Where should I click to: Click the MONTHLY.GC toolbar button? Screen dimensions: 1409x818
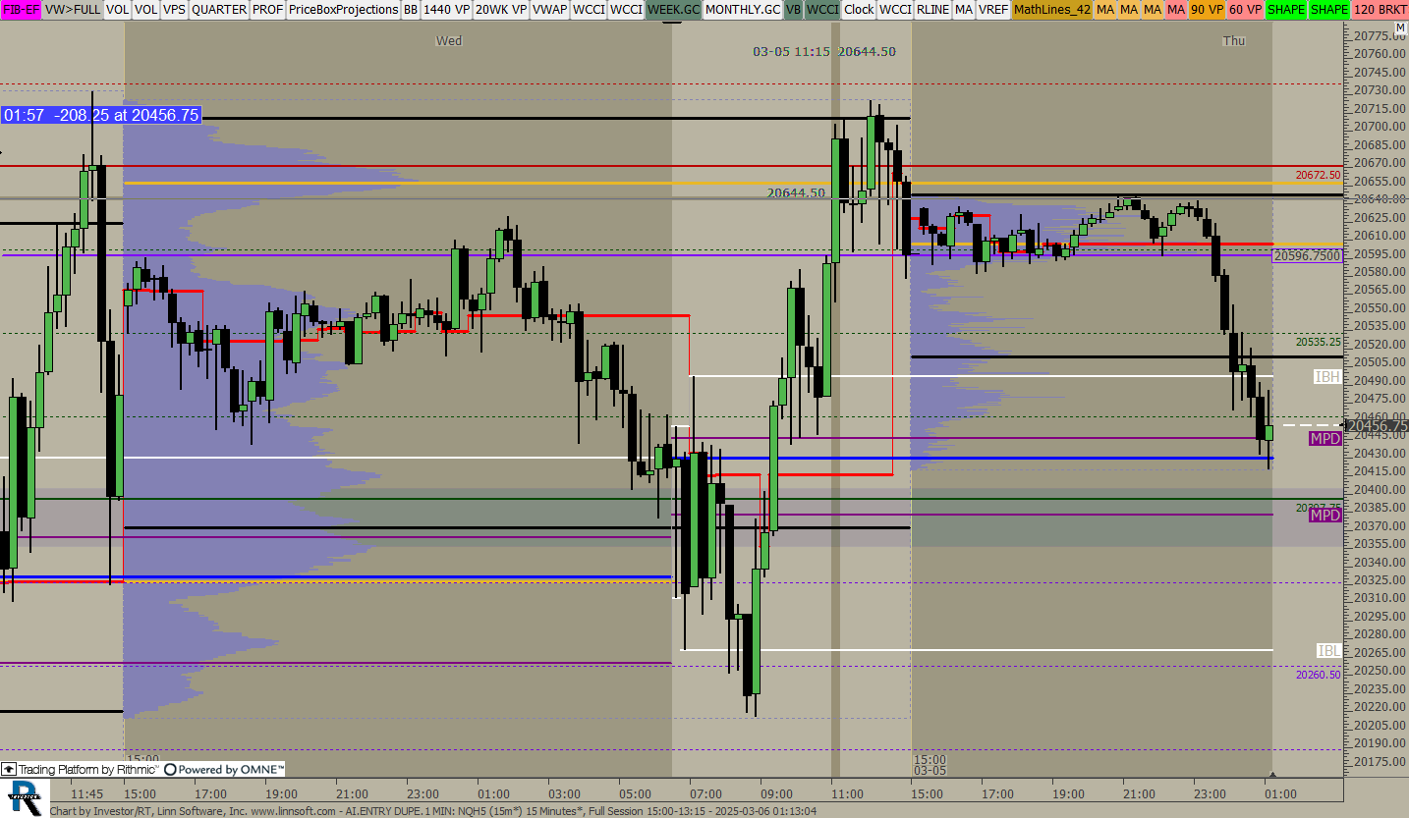[x=743, y=9]
